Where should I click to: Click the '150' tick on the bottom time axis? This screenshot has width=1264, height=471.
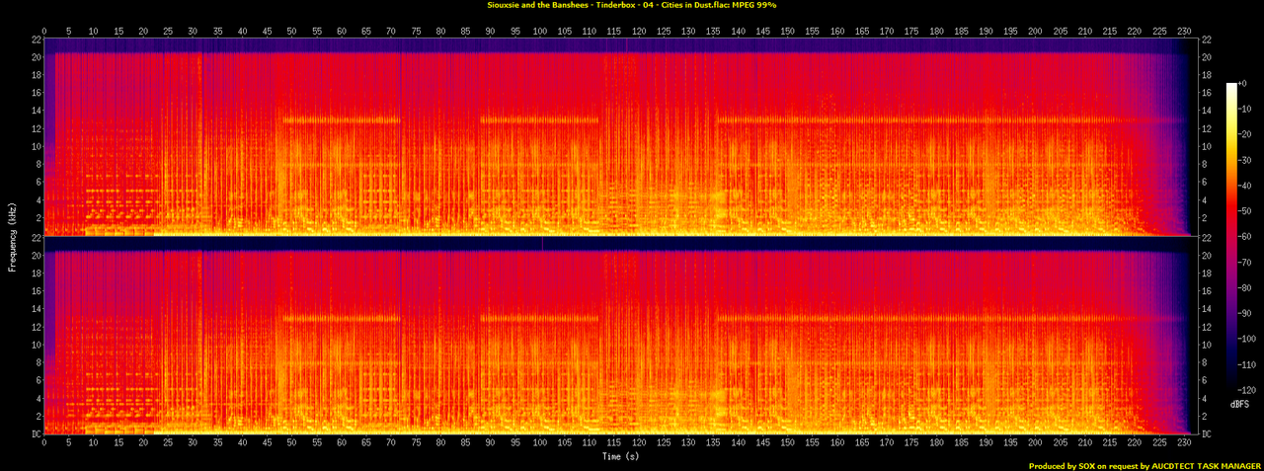(787, 444)
